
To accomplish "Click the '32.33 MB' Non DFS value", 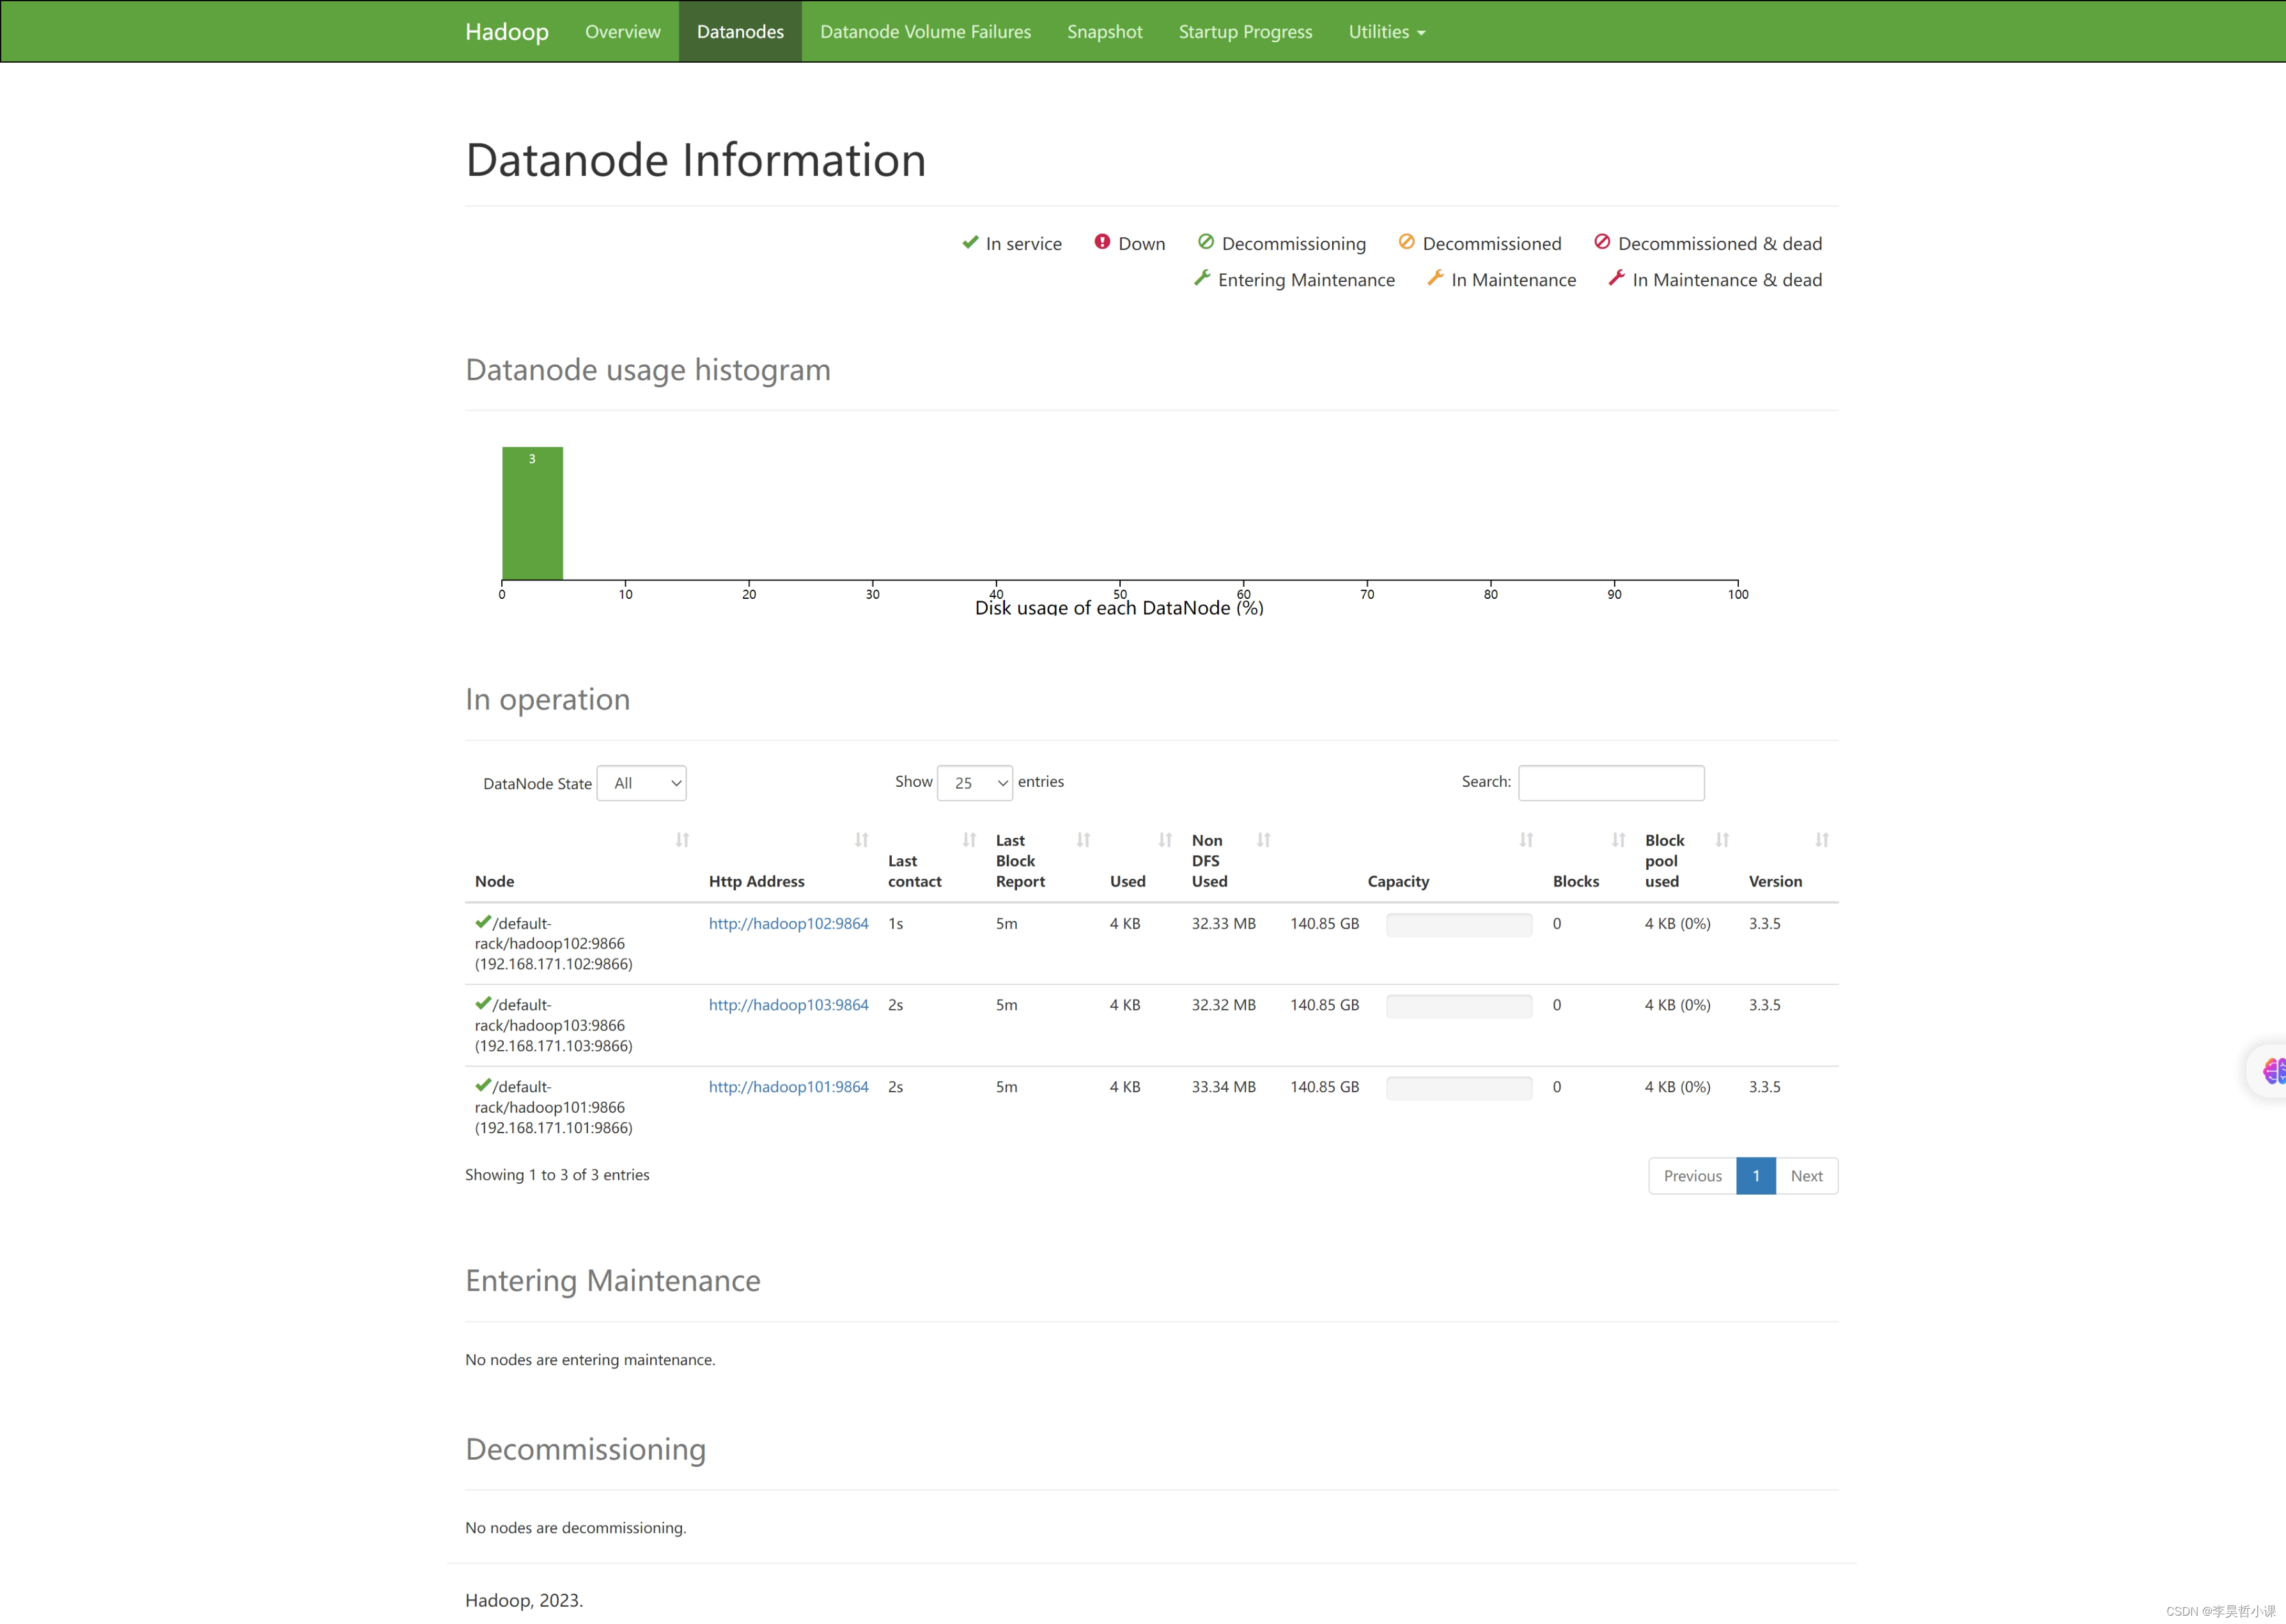I will [x=1223, y=923].
